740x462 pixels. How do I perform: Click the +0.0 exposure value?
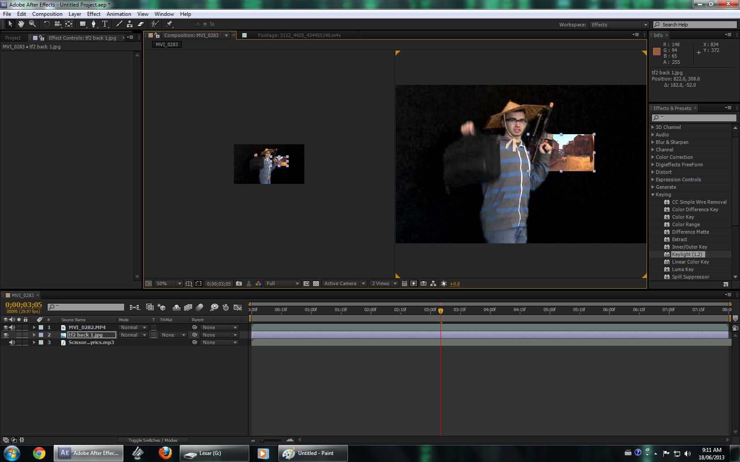coord(455,284)
